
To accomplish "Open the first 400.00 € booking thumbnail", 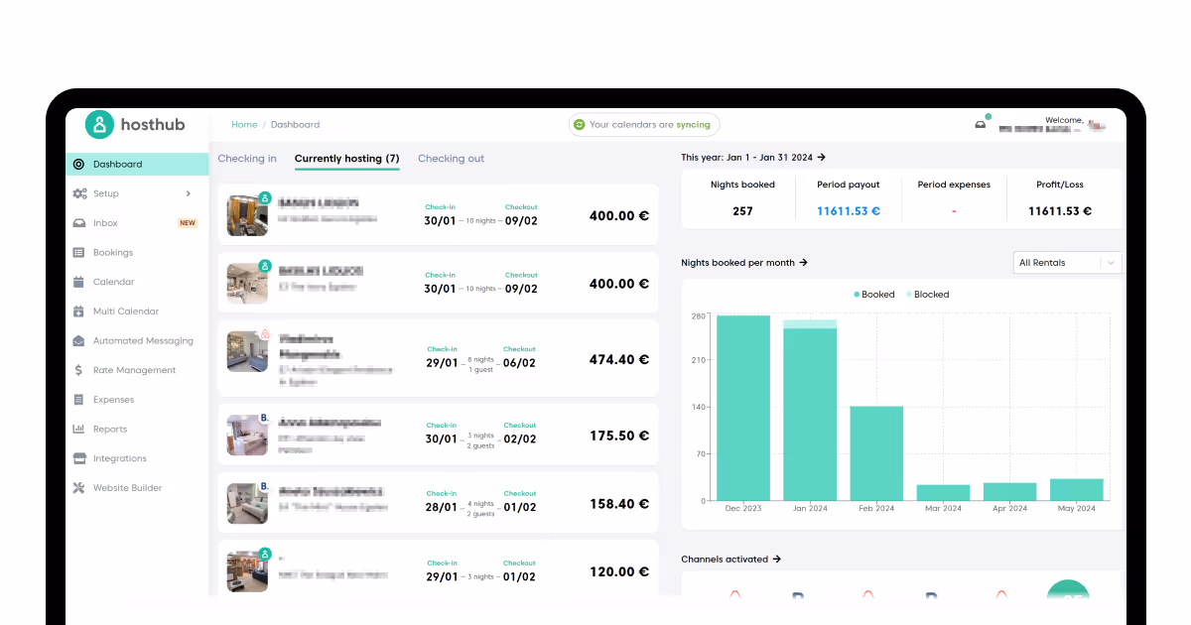I will click(247, 215).
